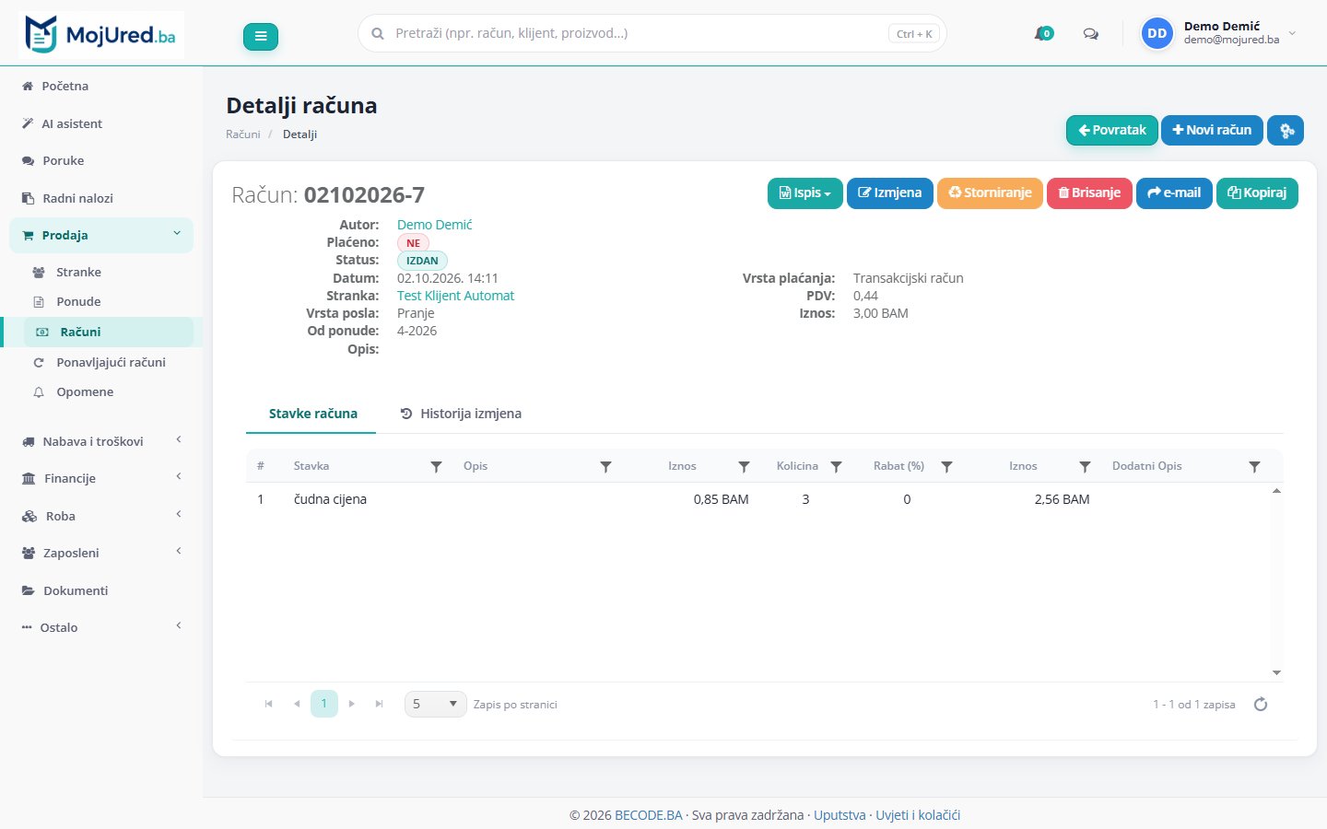Screen dimensions: 1327x829
Task: Collapse the Prodaja sidebar section
Action: (x=101, y=235)
